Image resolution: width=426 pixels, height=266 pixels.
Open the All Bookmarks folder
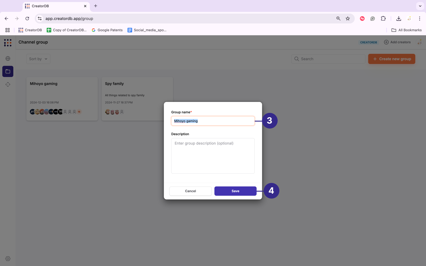click(406, 30)
